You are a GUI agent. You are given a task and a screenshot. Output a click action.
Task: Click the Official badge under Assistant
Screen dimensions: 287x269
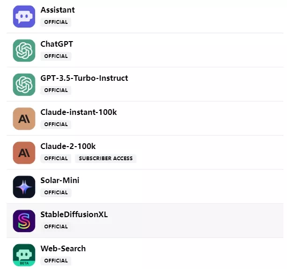56,22
